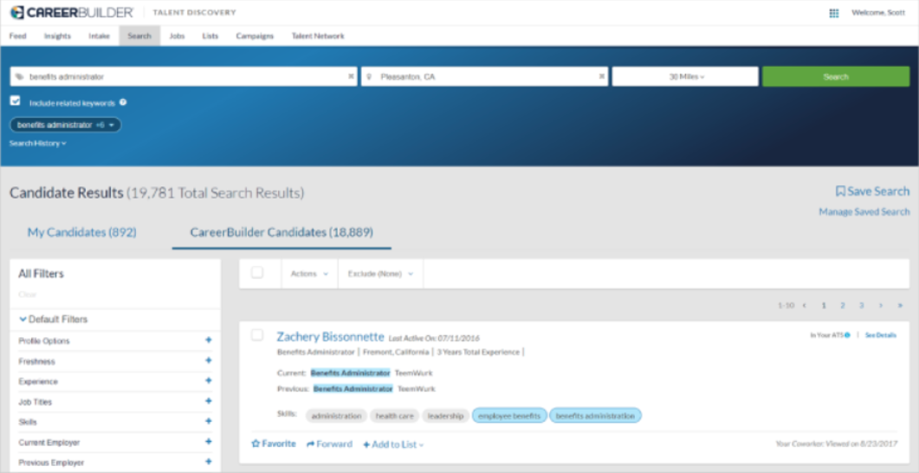Click the In Your ATS info icon
This screenshot has width=919, height=473.
click(847, 335)
